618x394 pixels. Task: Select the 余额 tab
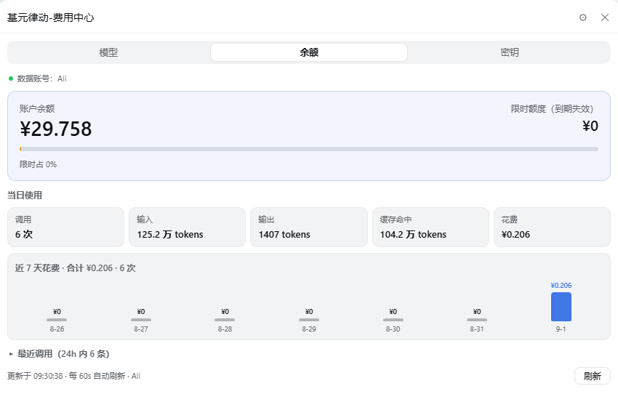pyautogui.click(x=308, y=52)
